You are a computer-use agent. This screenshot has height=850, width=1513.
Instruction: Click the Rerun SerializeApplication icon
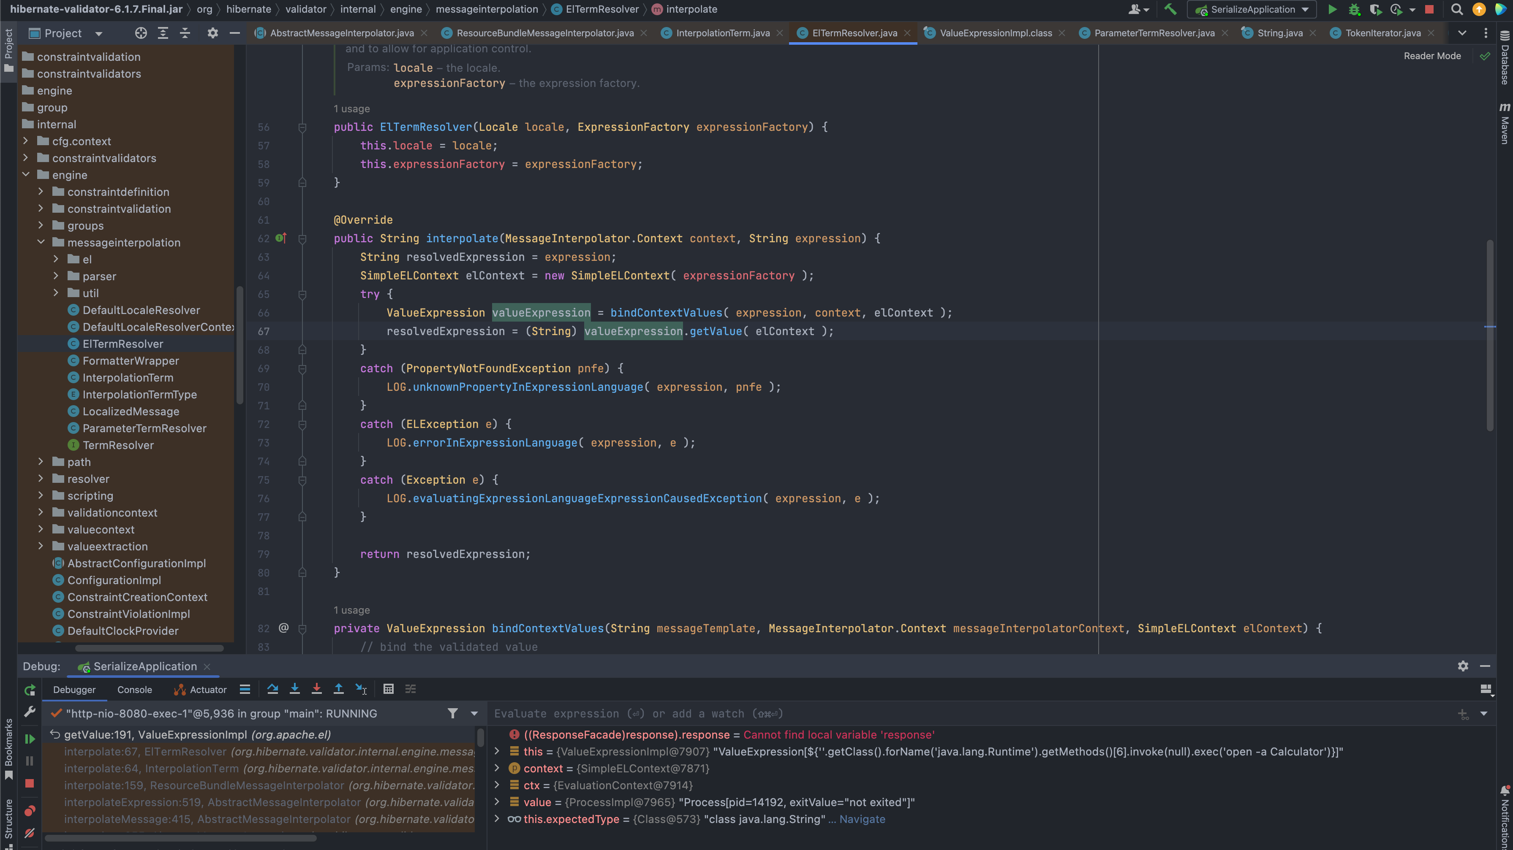[x=30, y=690]
